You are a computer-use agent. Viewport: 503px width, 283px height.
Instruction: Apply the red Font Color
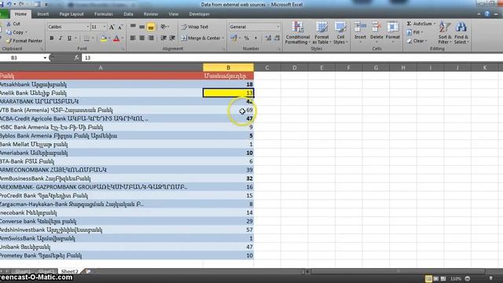116,39
